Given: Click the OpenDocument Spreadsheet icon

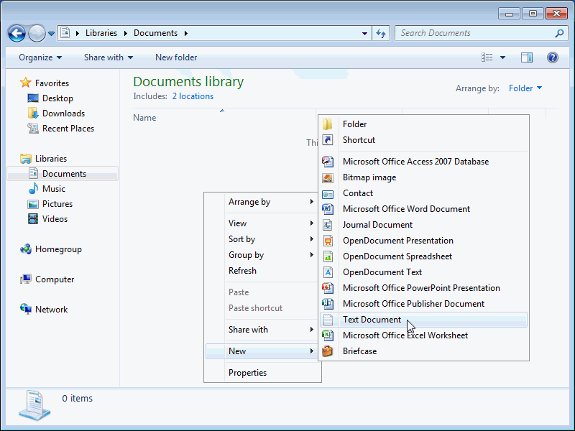Looking at the screenshot, I should click(328, 256).
